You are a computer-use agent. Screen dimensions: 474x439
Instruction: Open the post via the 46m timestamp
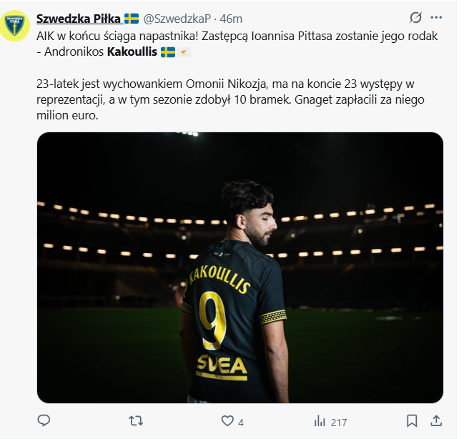231,18
